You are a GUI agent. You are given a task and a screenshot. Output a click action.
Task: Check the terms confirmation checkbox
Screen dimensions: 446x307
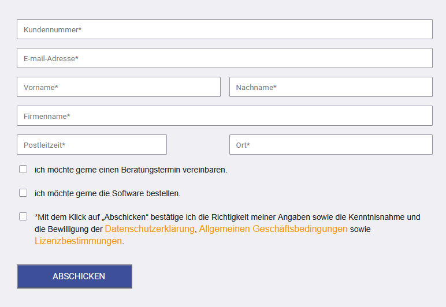pos(23,217)
